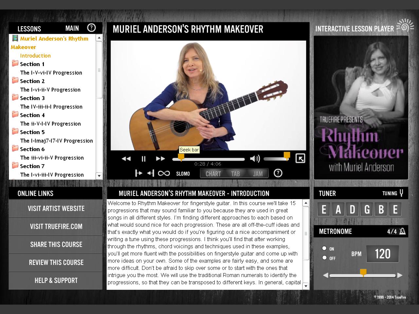The height and width of the screenshot is (314, 419).
Task: Click description text scroll up arrow
Action: click(306, 203)
